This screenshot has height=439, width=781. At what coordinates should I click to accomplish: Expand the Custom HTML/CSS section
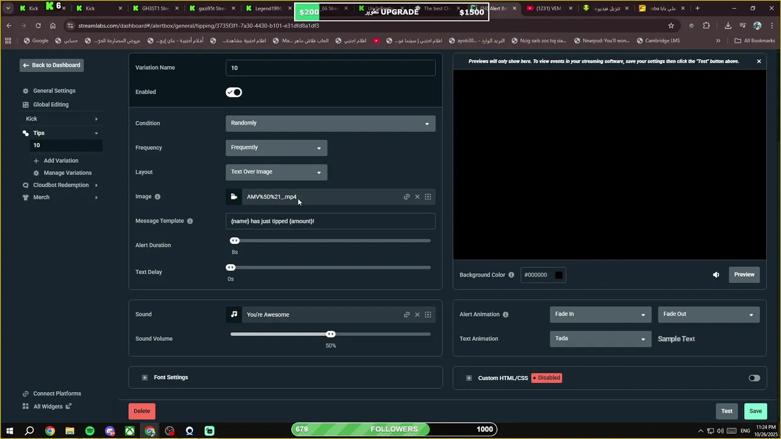(469, 378)
